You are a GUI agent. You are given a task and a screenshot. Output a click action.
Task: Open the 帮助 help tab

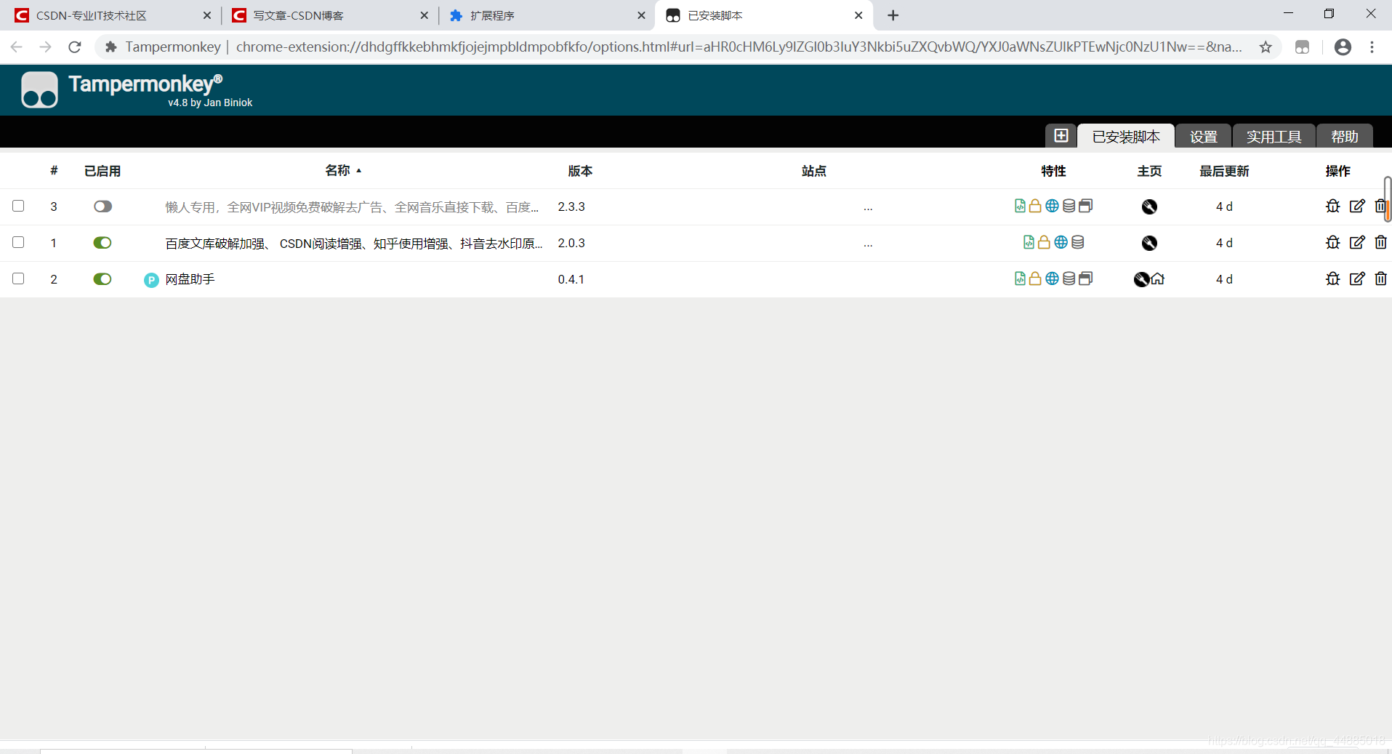coord(1344,136)
